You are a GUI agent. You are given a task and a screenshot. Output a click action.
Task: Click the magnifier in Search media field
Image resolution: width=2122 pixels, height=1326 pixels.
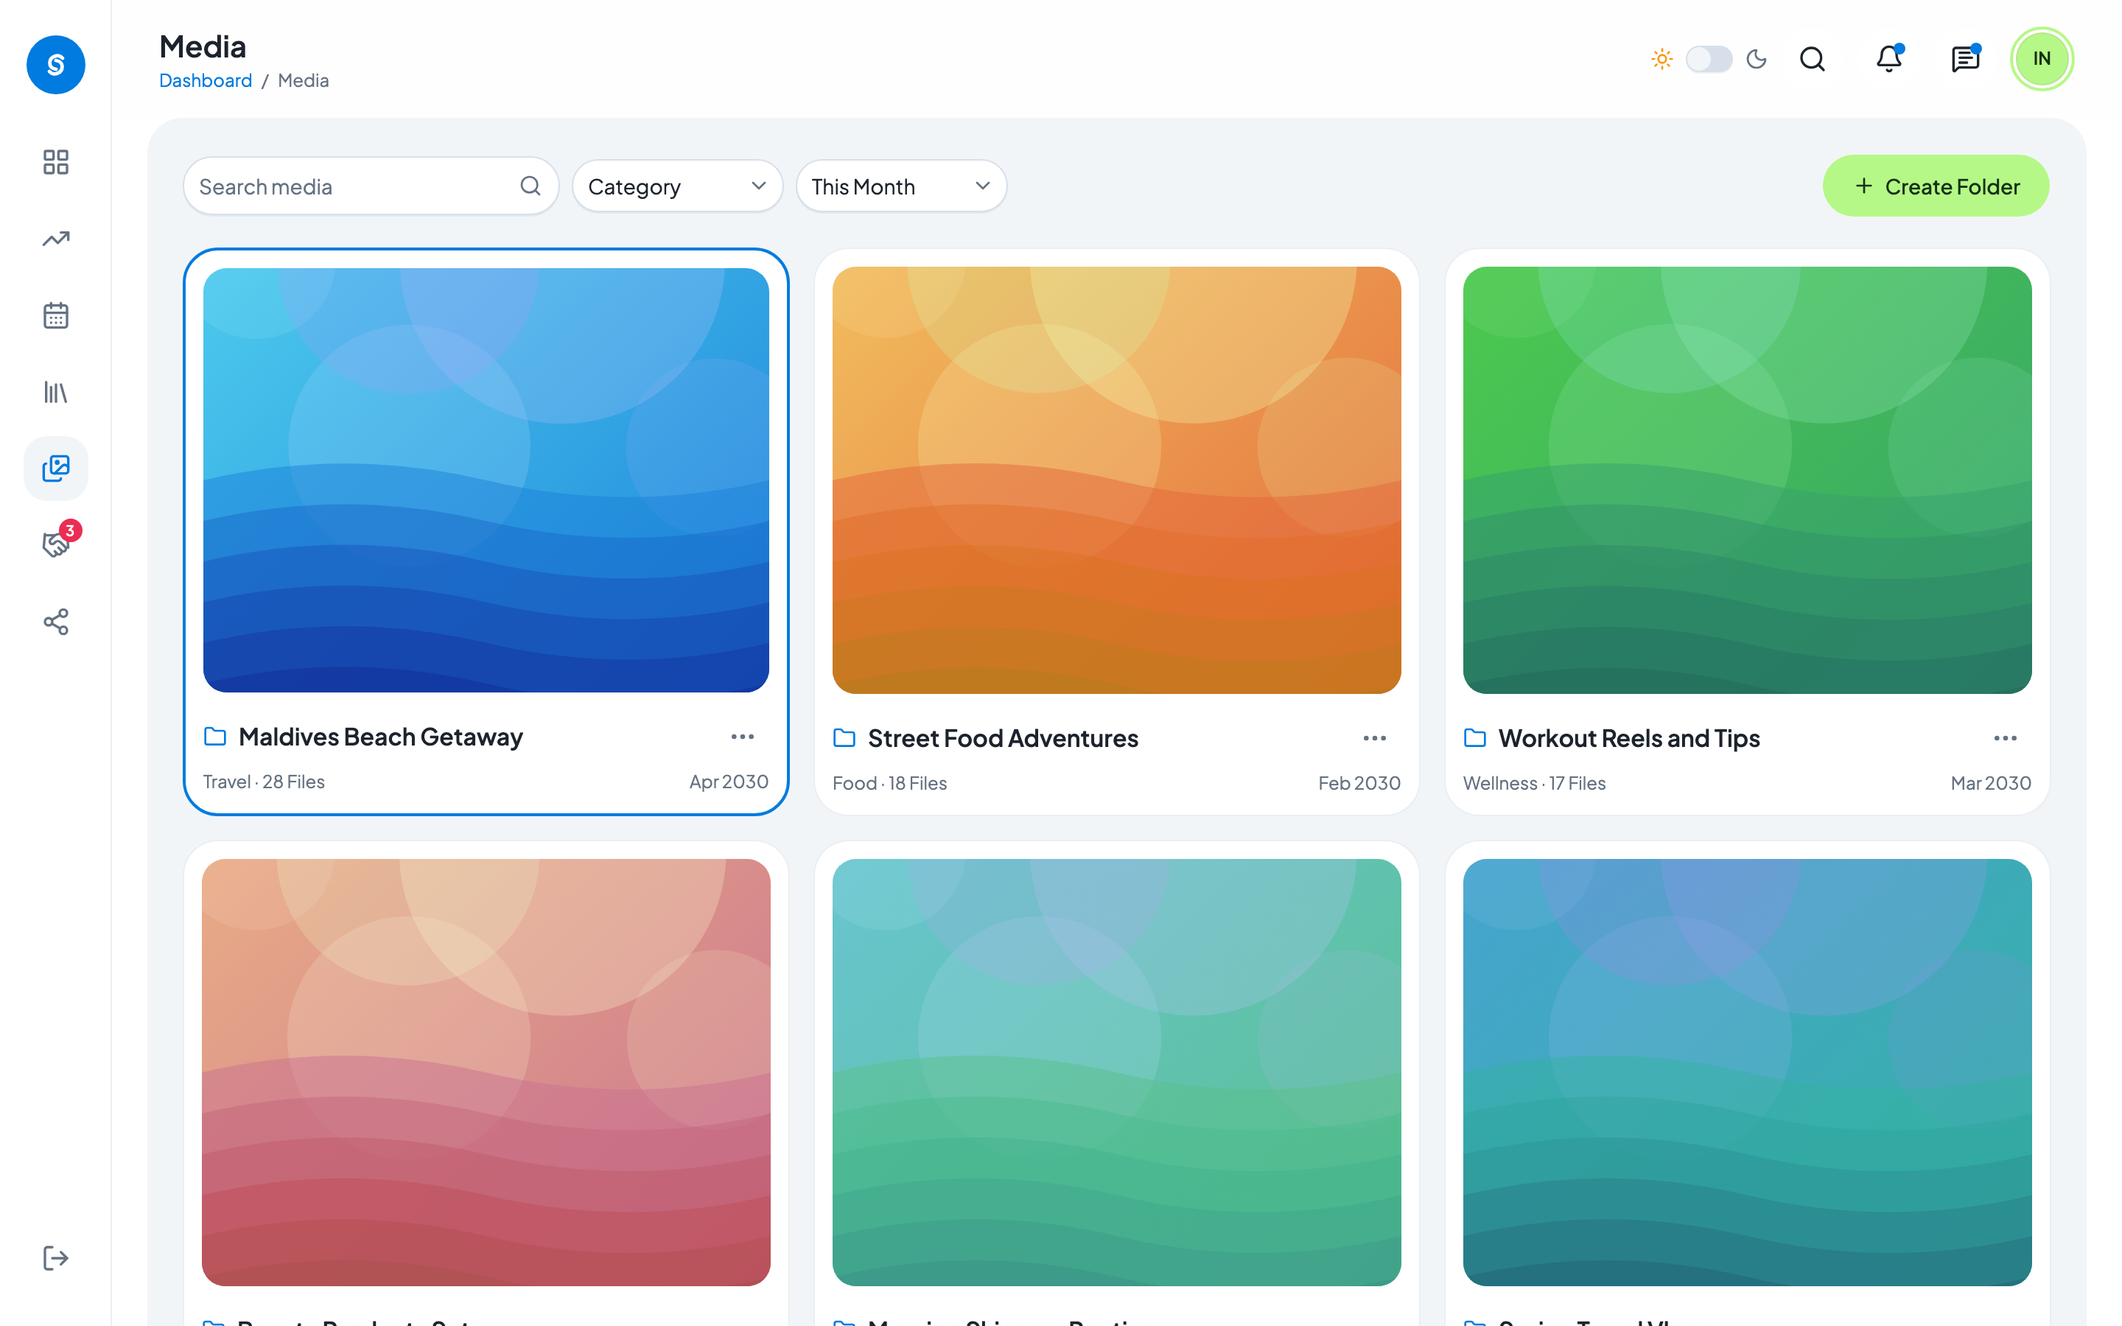click(x=530, y=186)
